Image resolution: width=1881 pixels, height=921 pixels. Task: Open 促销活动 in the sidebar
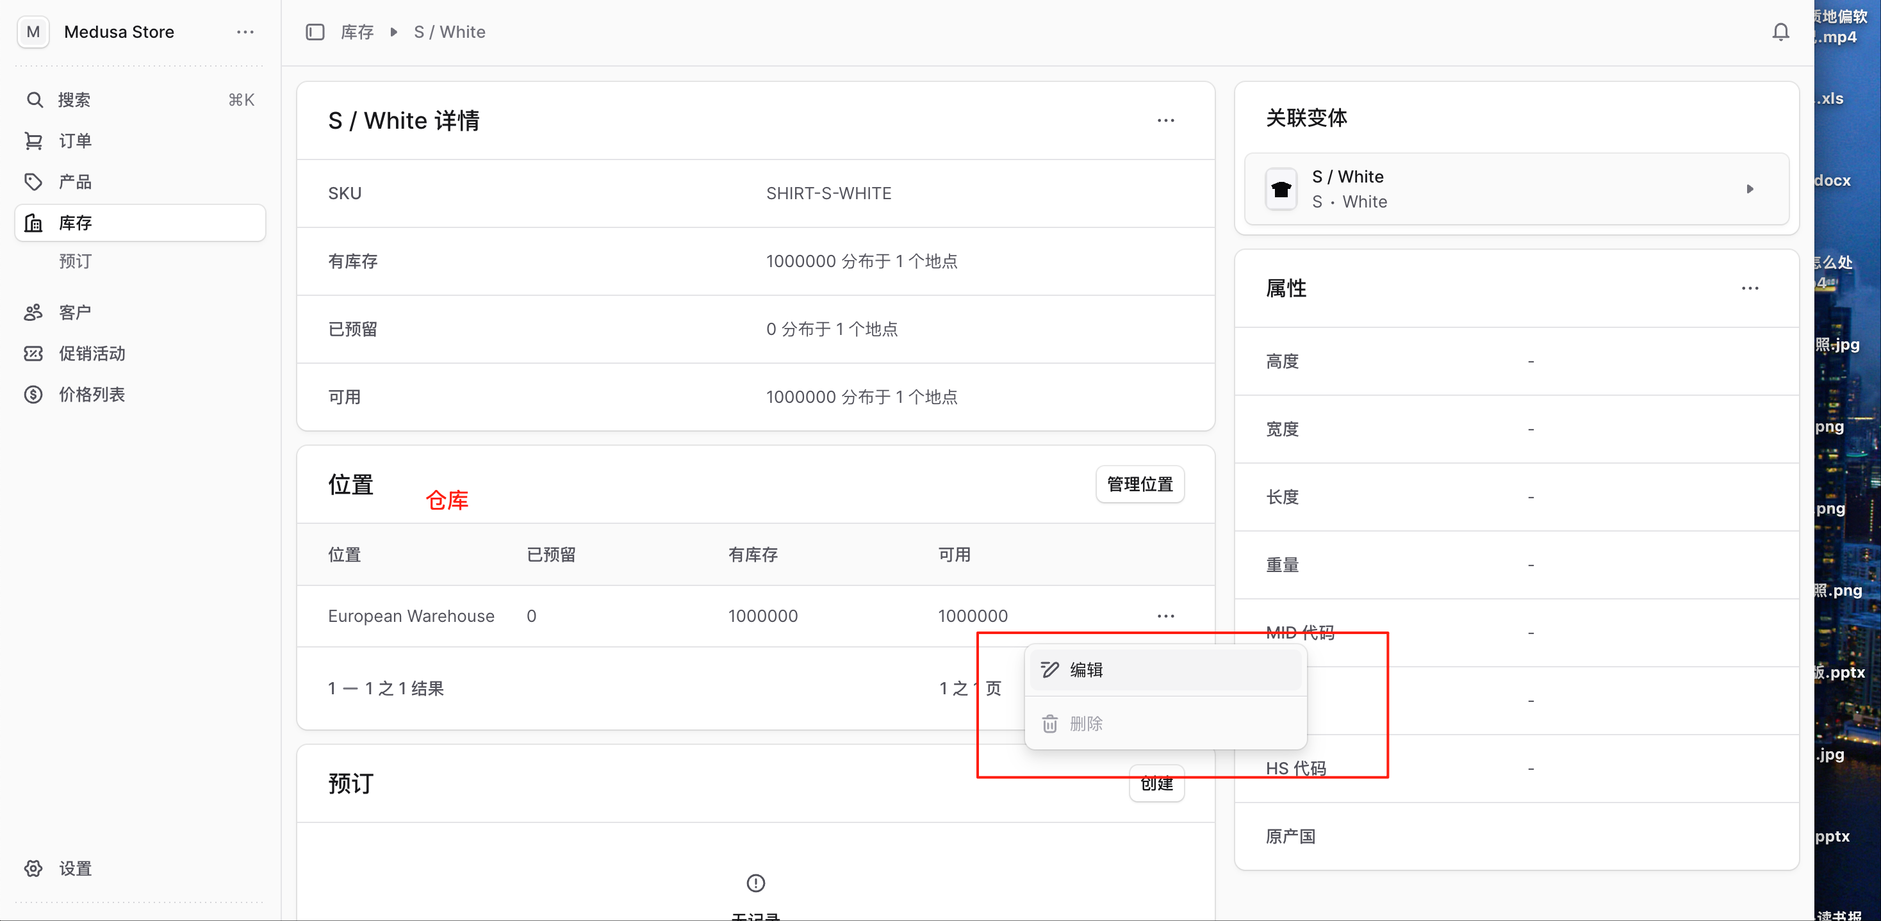pyautogui.click(x=140, y=353)
